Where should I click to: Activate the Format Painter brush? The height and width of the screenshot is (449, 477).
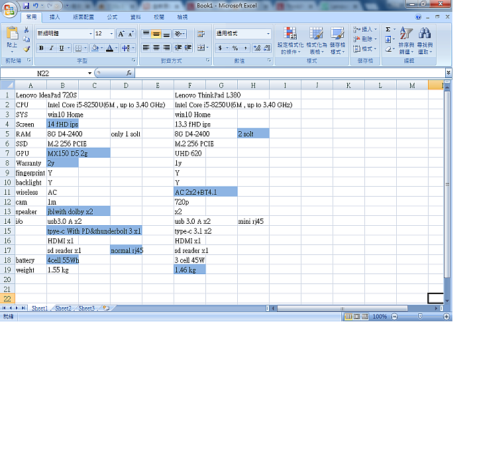click(26, 48)
